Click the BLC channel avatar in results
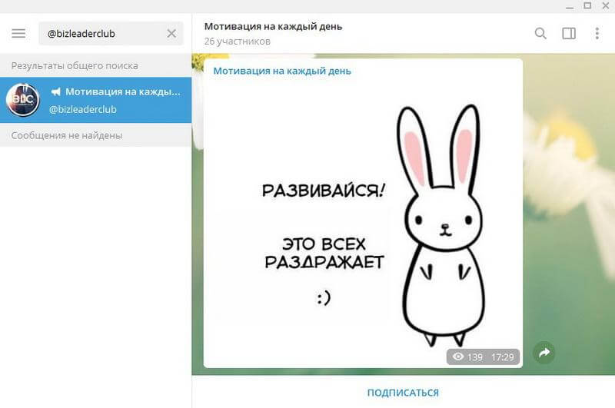This screenshot has height=408, width=615. [23, 100]
